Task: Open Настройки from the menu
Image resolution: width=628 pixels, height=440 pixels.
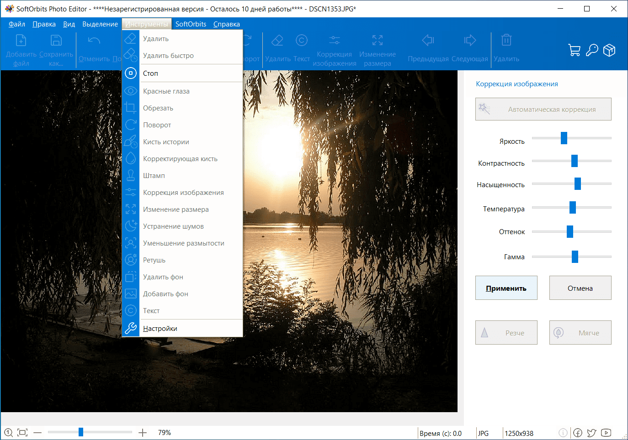Action: 182,329
